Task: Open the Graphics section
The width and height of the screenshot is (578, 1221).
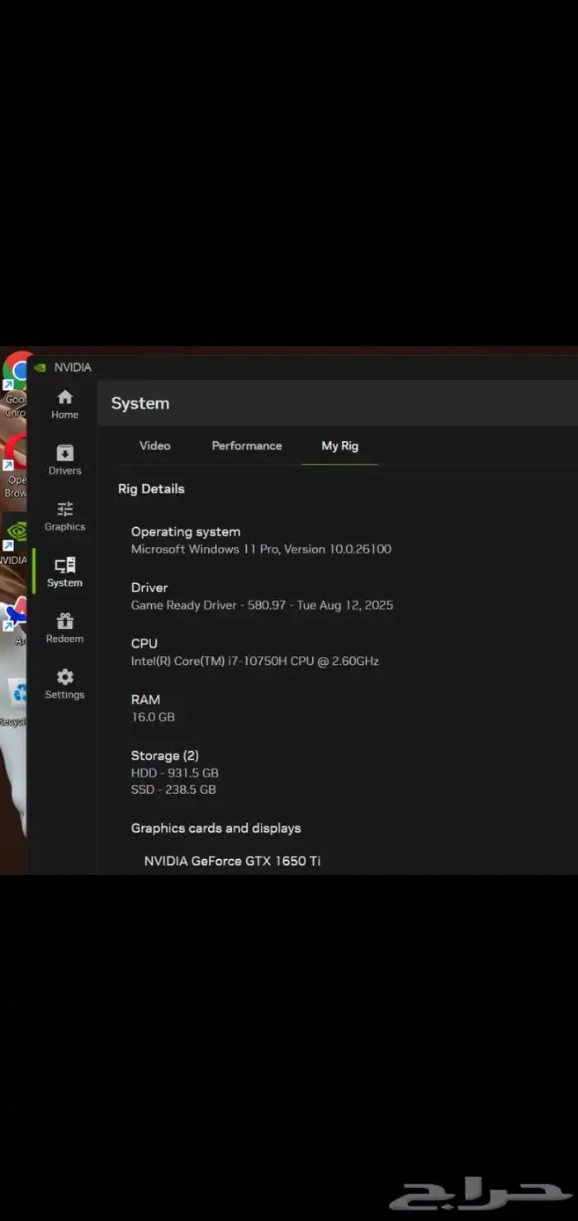Action: click(x=64, y=516)
